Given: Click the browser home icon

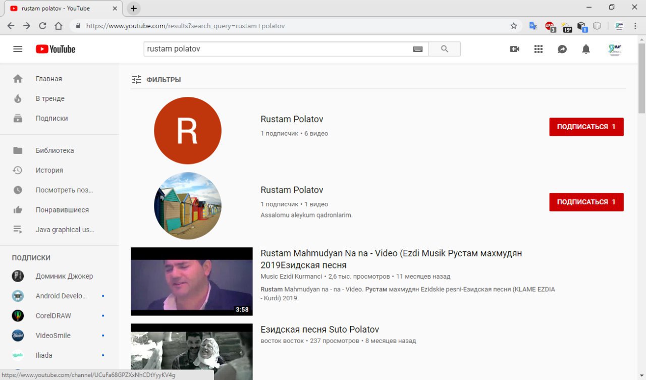Looking at the screenshot, I should (x=59, y=26).
